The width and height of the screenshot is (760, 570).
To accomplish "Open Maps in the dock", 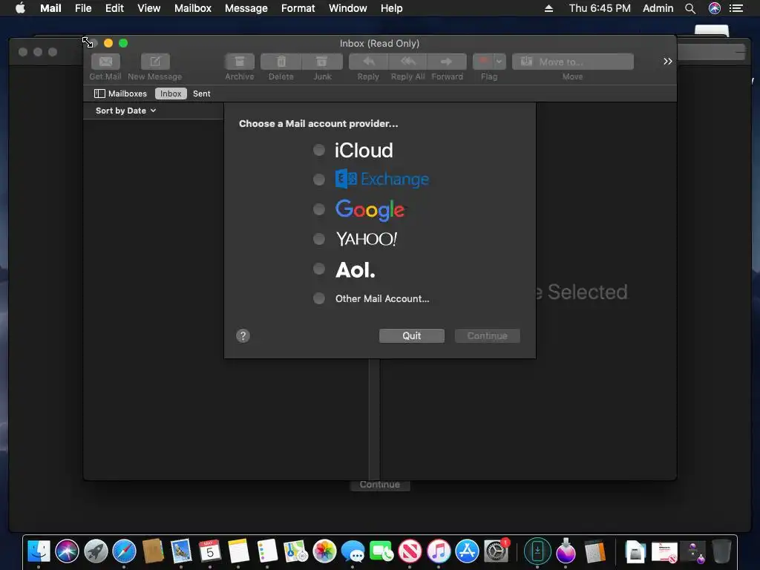I will pyautogui.click(x=295, y=551).
